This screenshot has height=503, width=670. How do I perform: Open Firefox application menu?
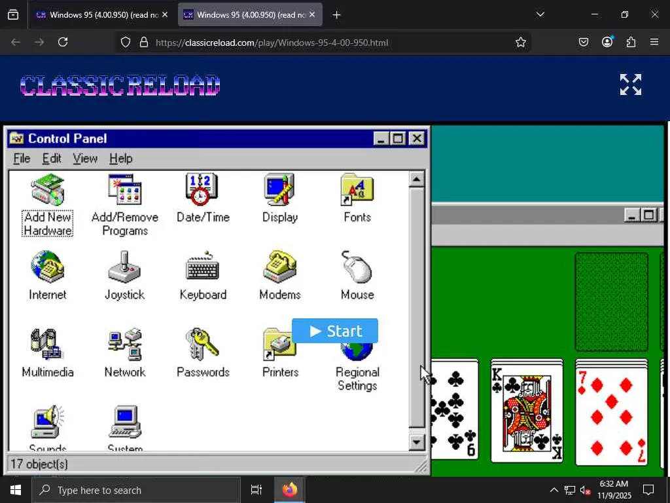[654, 42]
